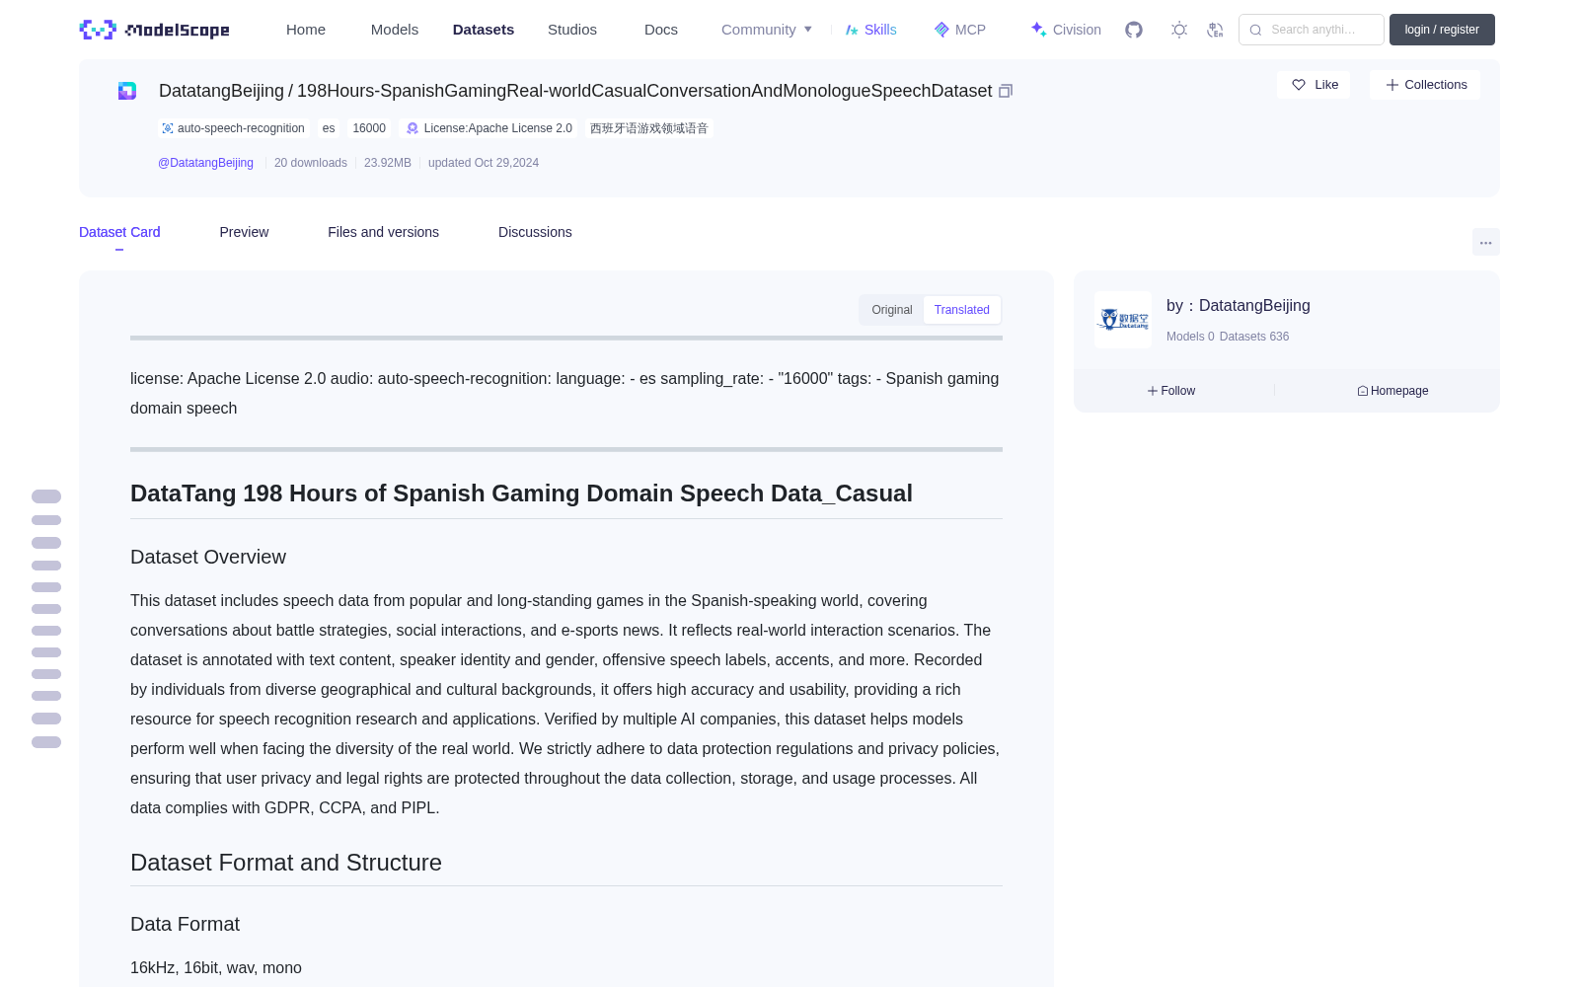Show the Original dataset card text
This screenshot has height=987, width=1579.
pos(892,310)
